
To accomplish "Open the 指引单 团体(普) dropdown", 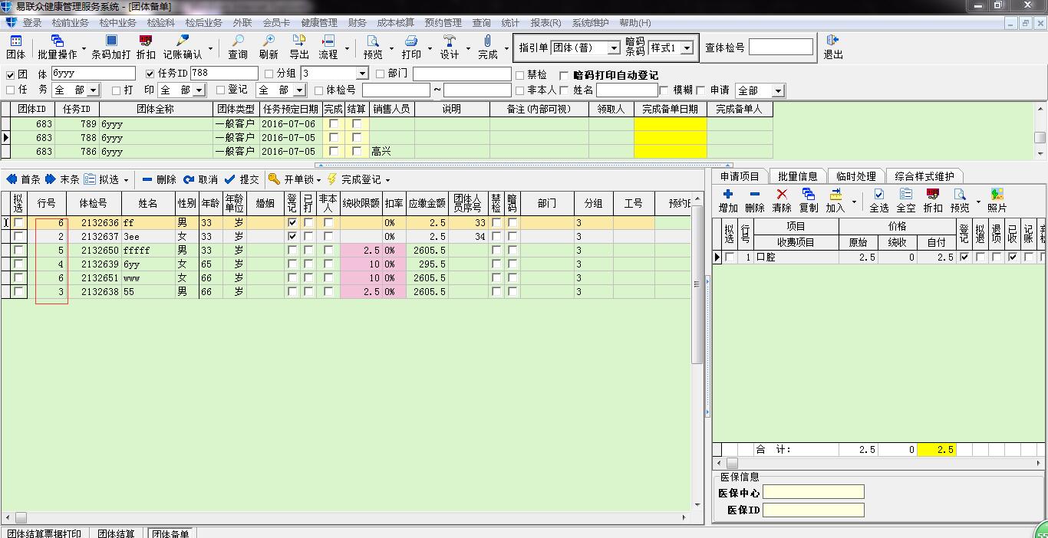I will (x=614, y=48).
